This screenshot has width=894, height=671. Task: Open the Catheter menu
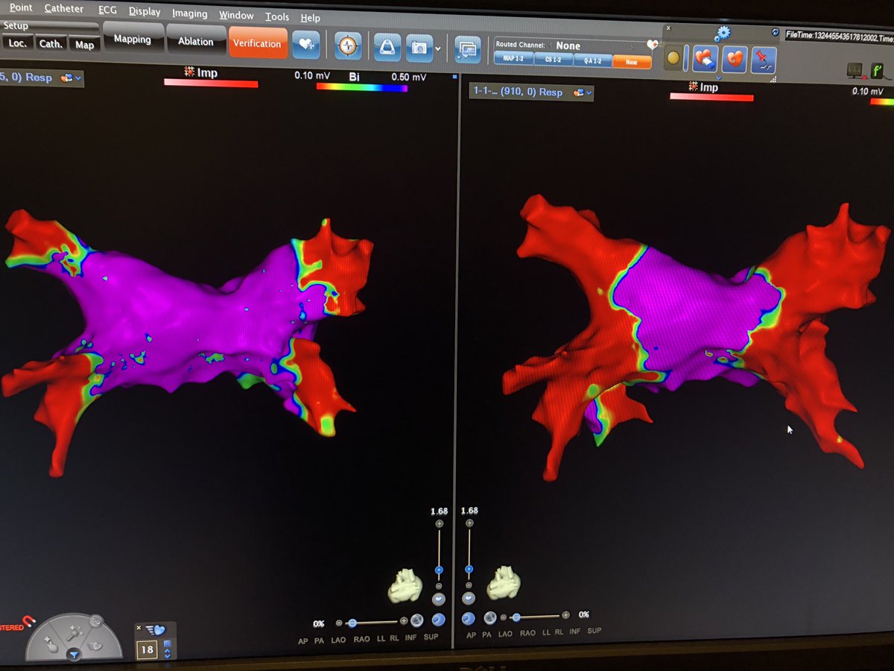point(64,8)
